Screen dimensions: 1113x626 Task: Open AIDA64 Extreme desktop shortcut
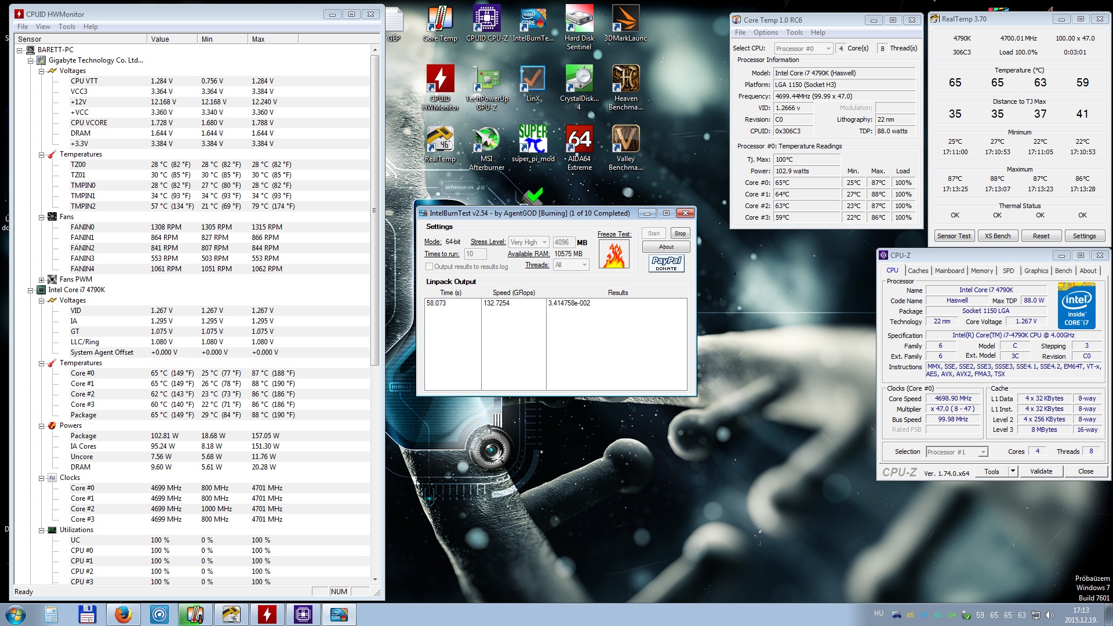coord(579,148)
